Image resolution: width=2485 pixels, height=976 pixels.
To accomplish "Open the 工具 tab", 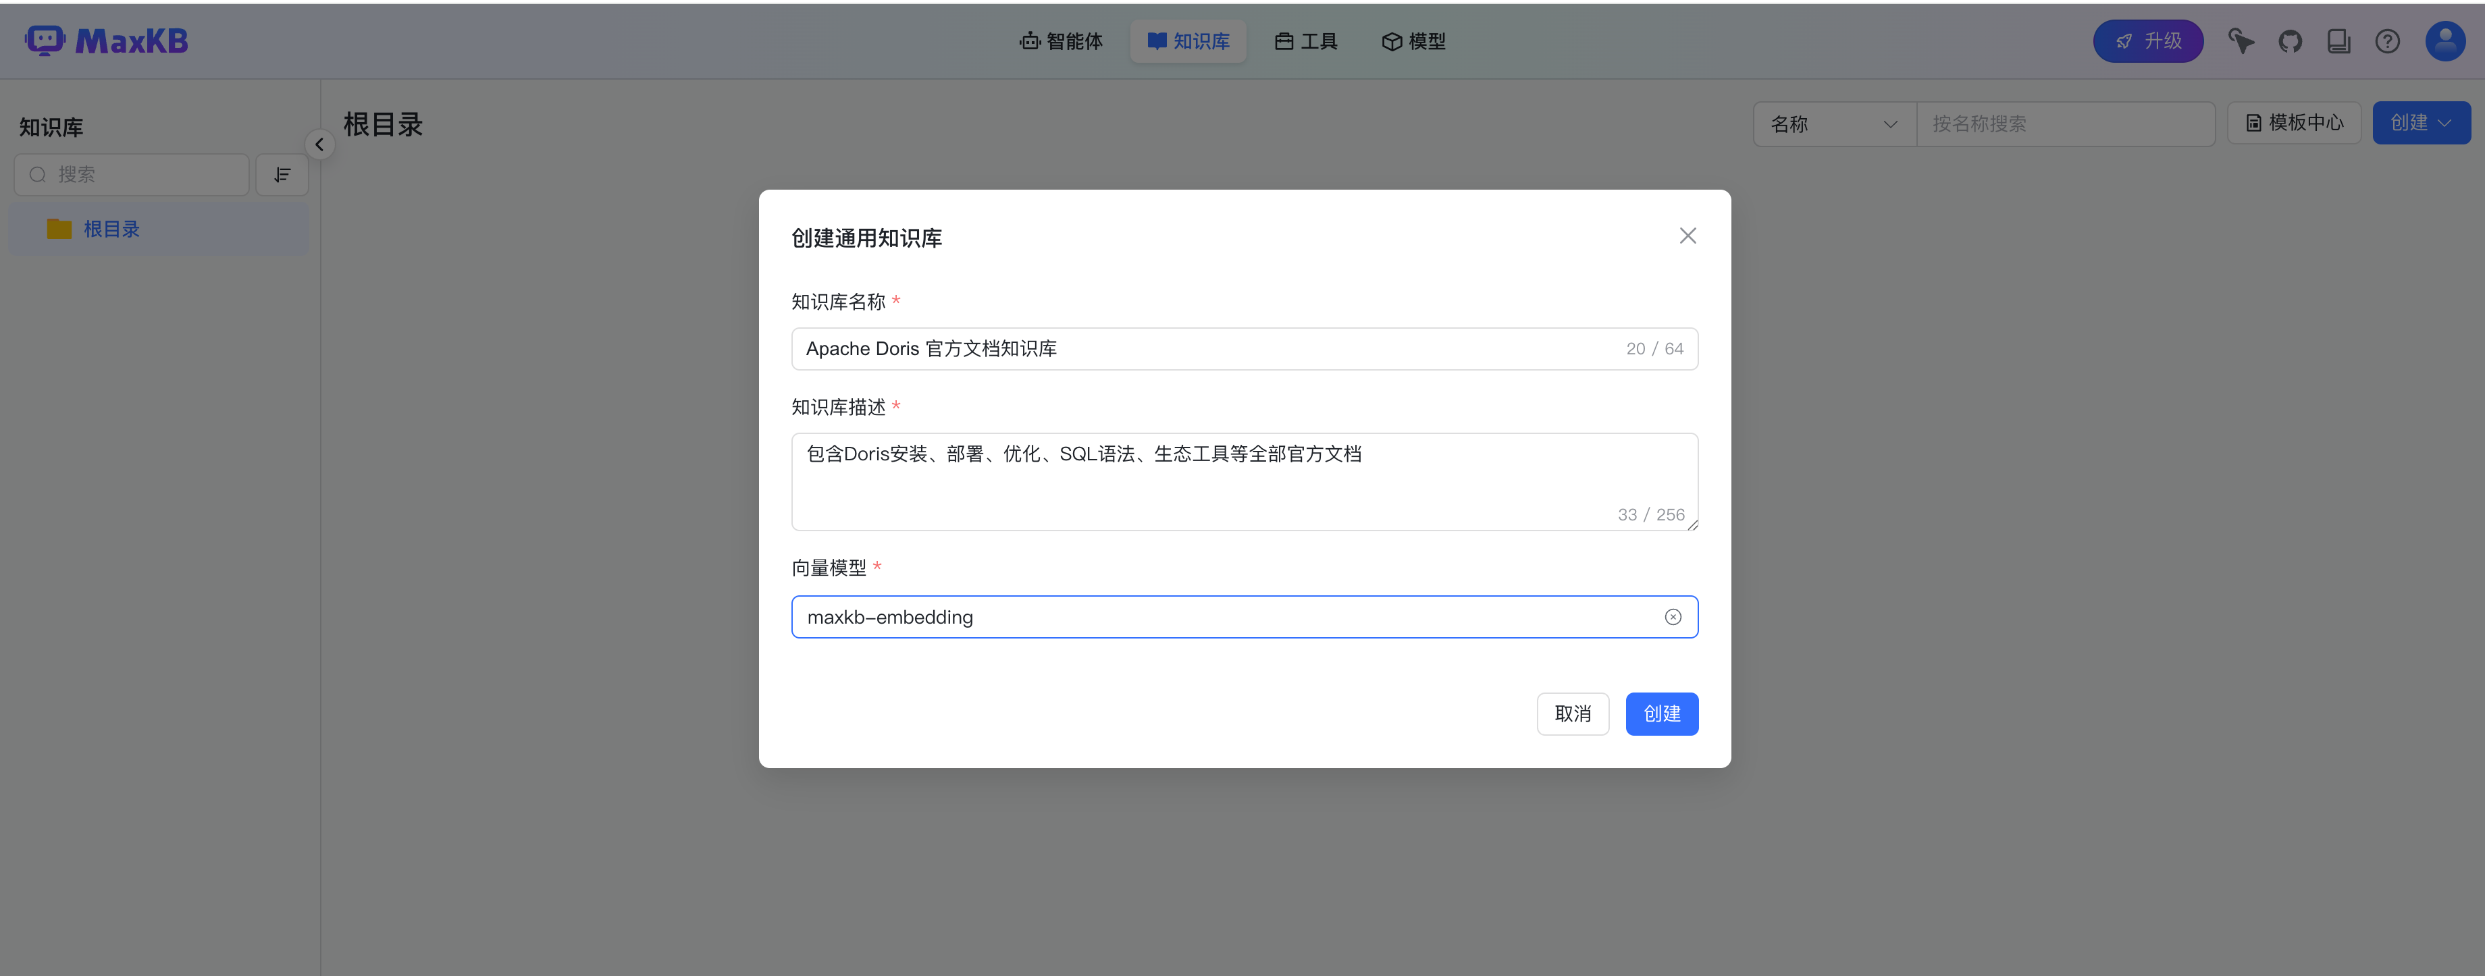I will [x=1306, y=41].
